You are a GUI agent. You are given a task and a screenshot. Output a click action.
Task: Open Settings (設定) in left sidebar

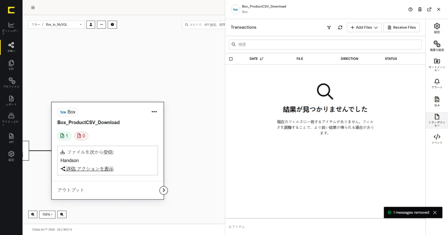[x=11, y=156]
